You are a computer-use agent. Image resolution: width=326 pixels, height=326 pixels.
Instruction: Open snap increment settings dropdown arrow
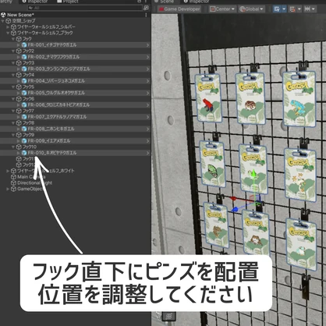pyautogui.click(x=314, y=9)
